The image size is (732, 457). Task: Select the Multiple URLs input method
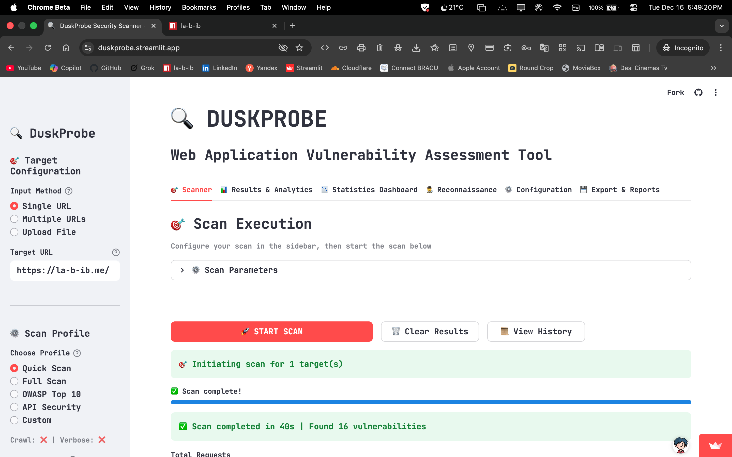pyautogui.click(x=14, y=219)
